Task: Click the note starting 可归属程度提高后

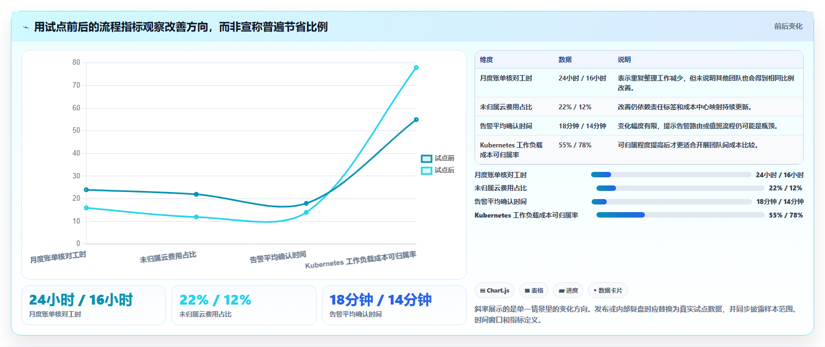Action: 688,145
